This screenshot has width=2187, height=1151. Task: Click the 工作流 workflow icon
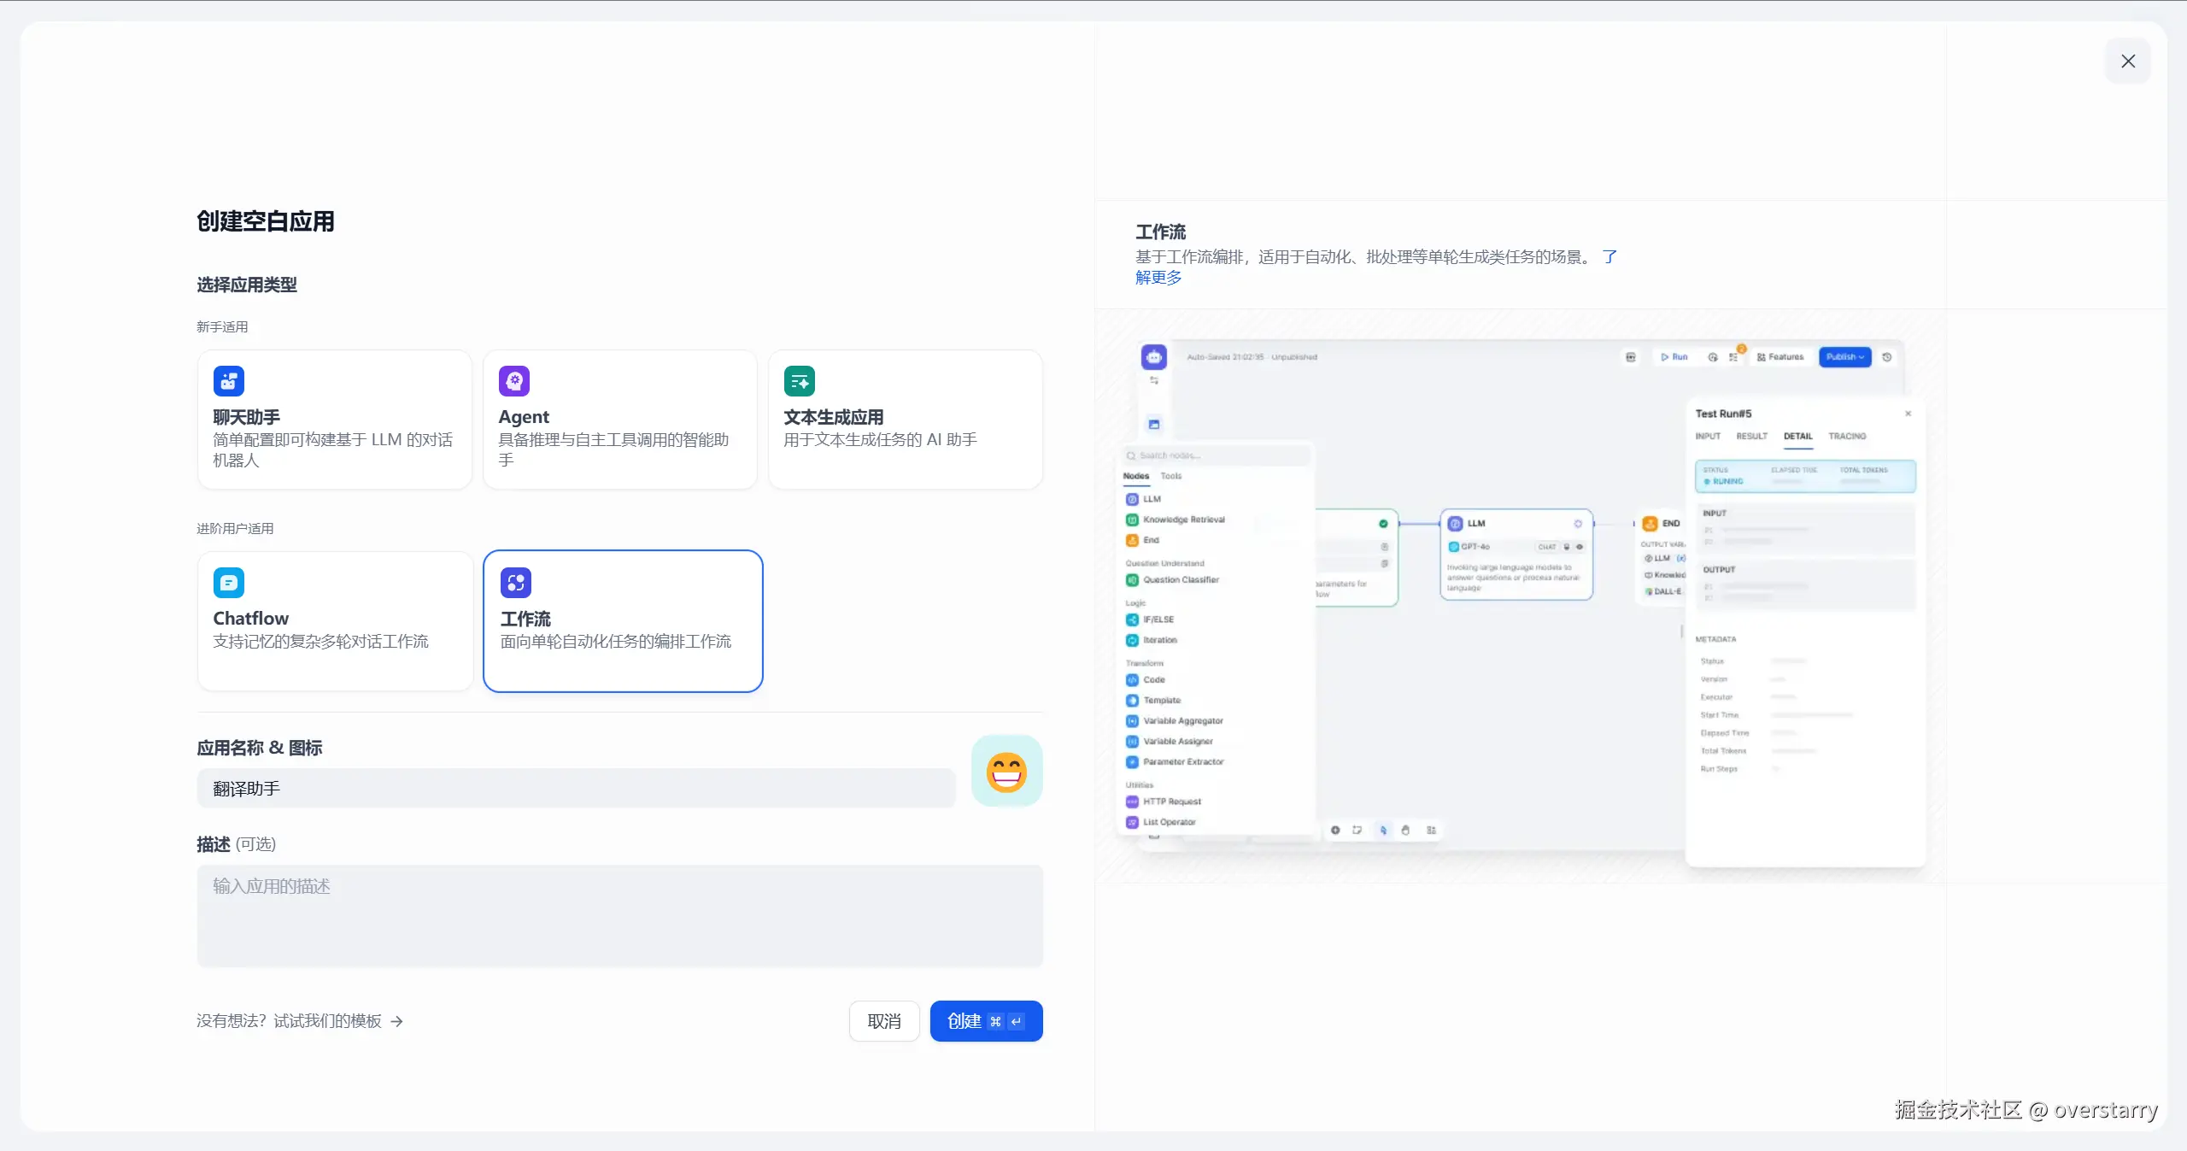click(515, 583)
